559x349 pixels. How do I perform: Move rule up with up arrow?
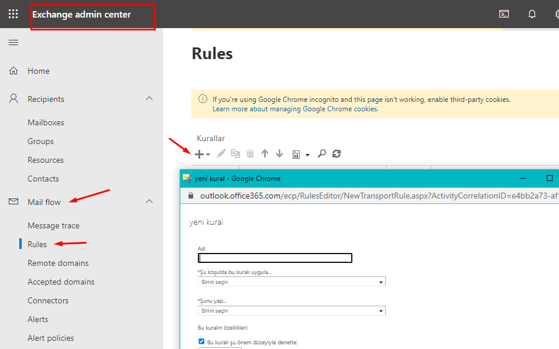click(265, 153)
